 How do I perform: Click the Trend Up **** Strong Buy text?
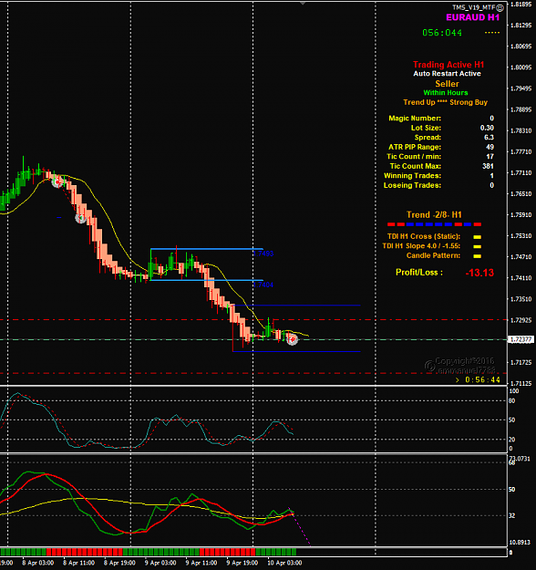(445, 102)
